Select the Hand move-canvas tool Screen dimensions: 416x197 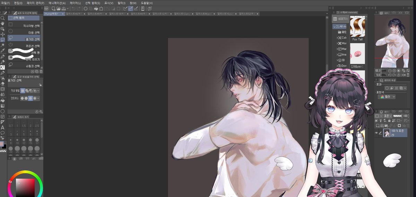[x=2, y=23]
